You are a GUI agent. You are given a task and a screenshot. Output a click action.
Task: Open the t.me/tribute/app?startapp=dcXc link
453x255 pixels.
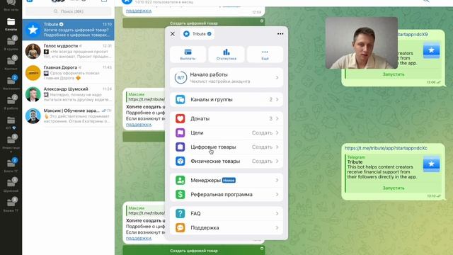(x=386, y=148)
